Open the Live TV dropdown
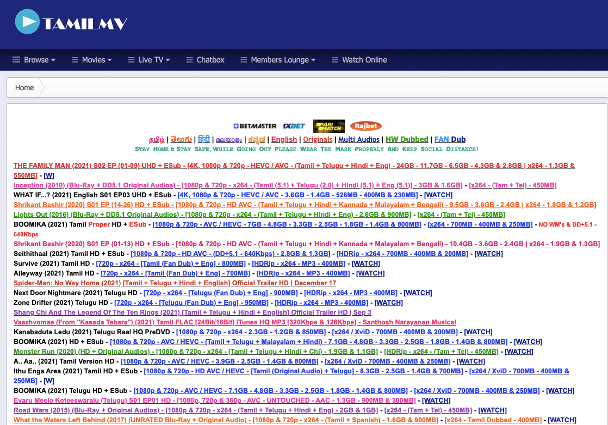This screenshot has width=608, height=425. [x=149, y=60]
